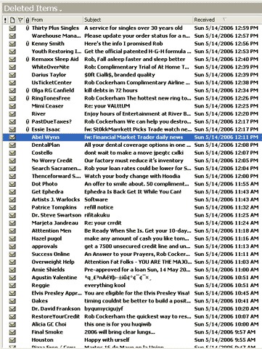Click attachment clip for RingTonesFree email
This screenshot has height=349, width=262.
coord(28,98)
